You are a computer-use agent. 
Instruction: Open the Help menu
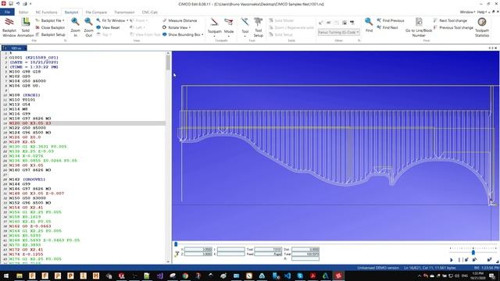coord(481,12)
